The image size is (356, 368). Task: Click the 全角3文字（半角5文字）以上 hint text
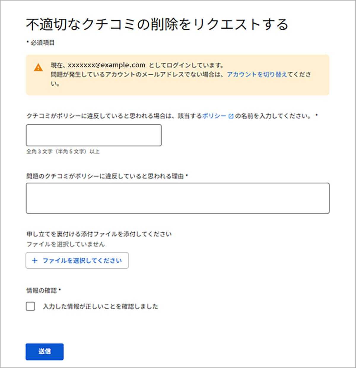63,152
